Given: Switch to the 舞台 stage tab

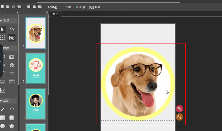Looking at the screenshot, I should (x=56, y=14).
